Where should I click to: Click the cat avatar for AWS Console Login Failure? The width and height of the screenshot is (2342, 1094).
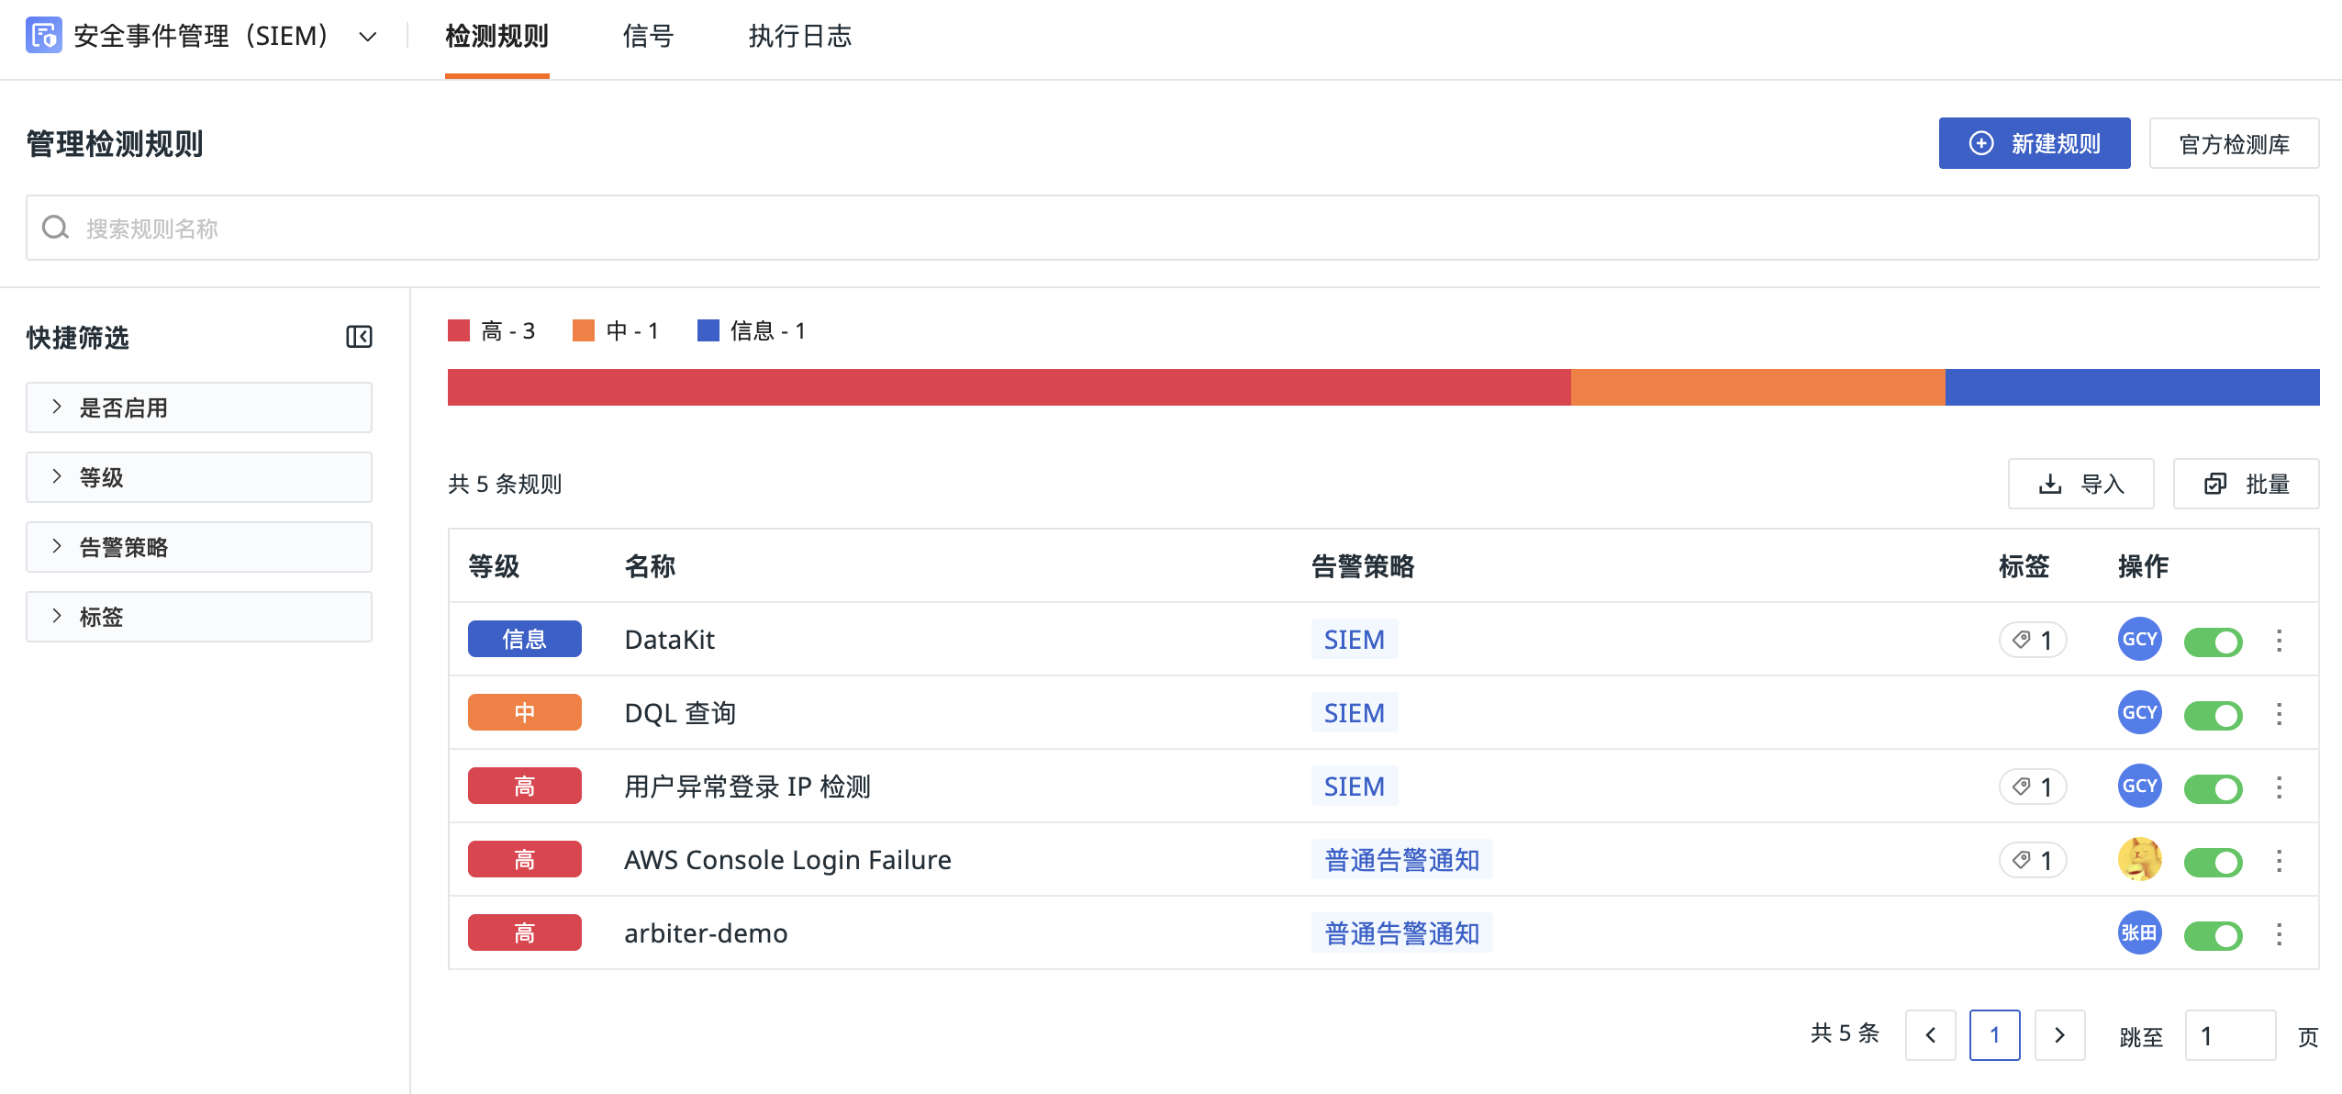2140,859
